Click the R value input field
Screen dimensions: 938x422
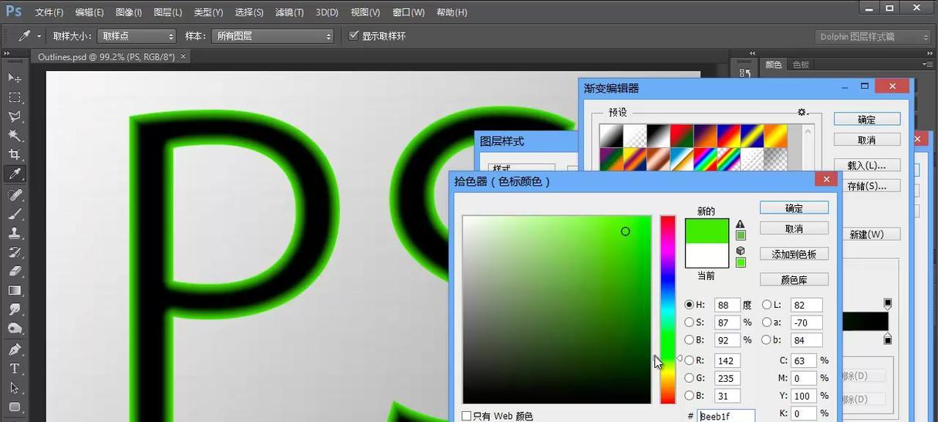coord(727,360)
